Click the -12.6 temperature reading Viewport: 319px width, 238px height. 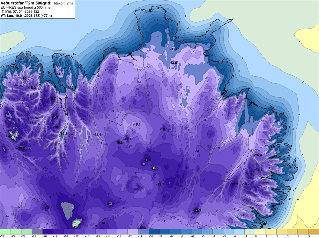coord(174,49)
